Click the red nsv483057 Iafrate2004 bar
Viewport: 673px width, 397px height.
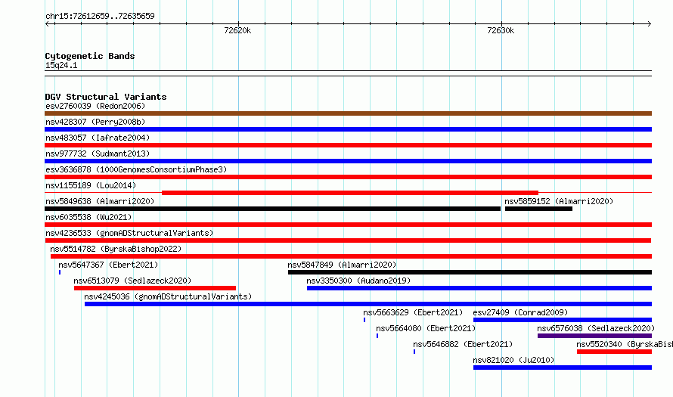348,145
